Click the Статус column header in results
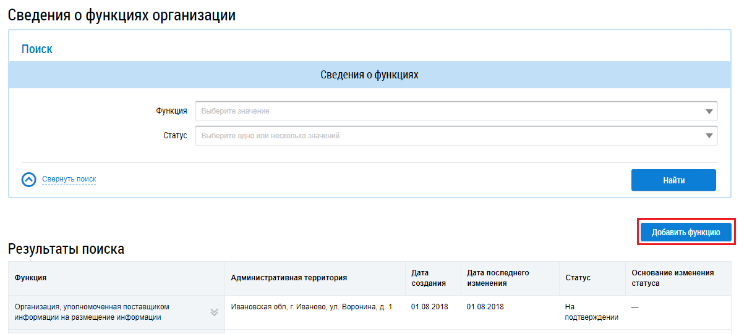The height and width of the screenshot is (334, 739). coord(578,278)
